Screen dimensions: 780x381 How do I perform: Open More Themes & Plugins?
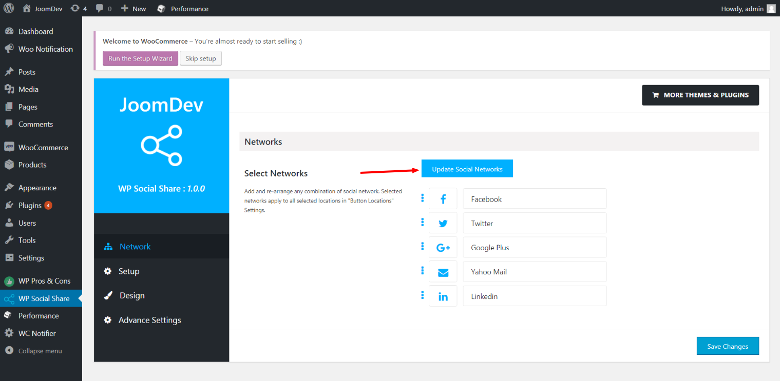(x=700, y=95)
